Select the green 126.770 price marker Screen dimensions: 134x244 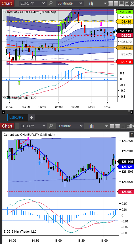click(x=124, y=12)
